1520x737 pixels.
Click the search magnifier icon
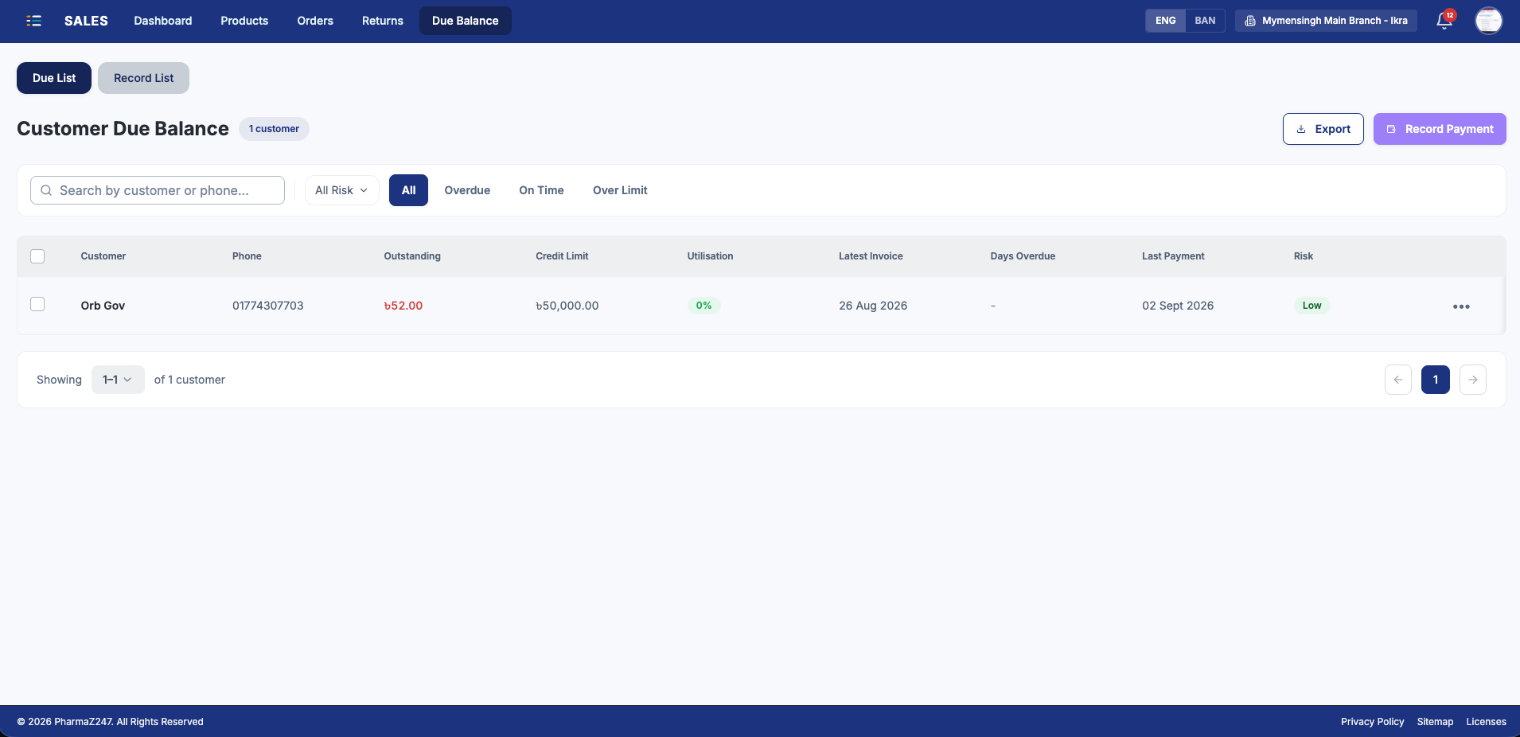click(46, 190)
